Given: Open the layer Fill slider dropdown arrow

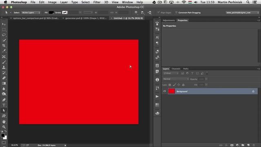Looking at the screenshot, I should pyautogui.click(x=206, y=85).
